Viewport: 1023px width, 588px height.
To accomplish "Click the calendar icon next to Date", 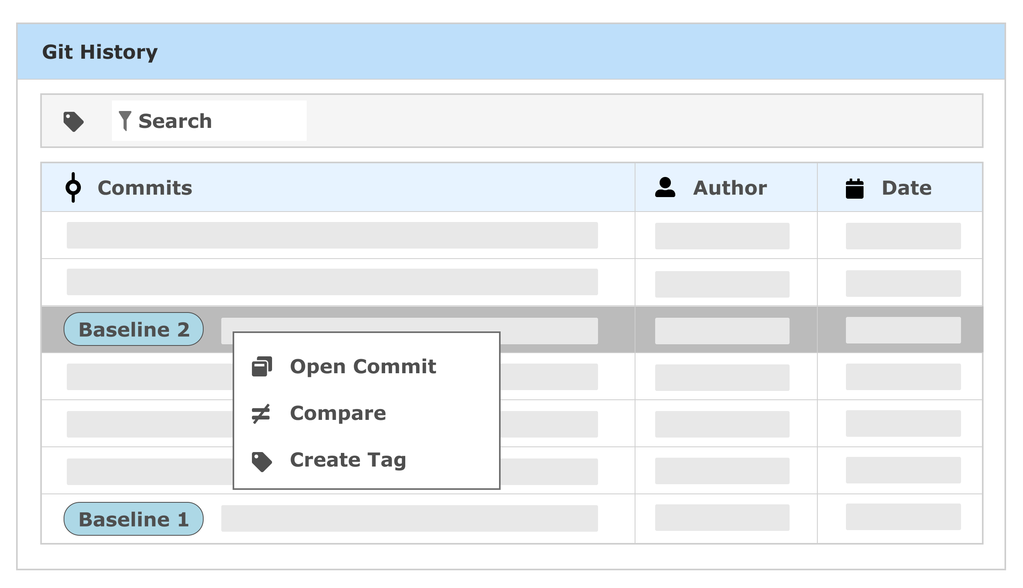I will coord(855,187).
